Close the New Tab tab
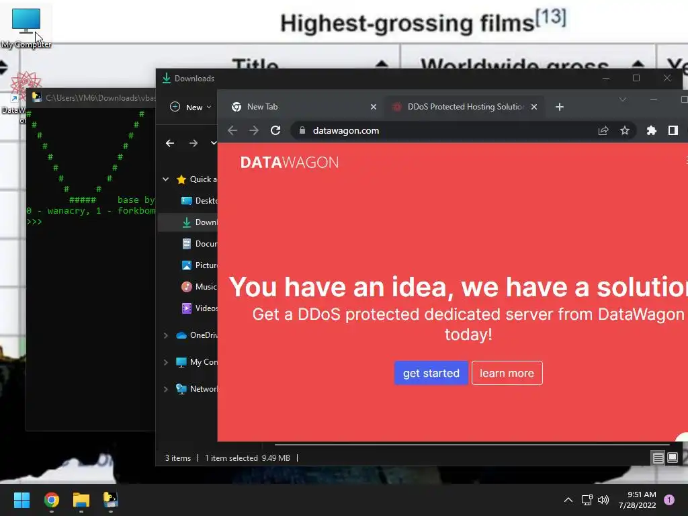This screenshot has height=516, width=688. [x=374, y=107]
